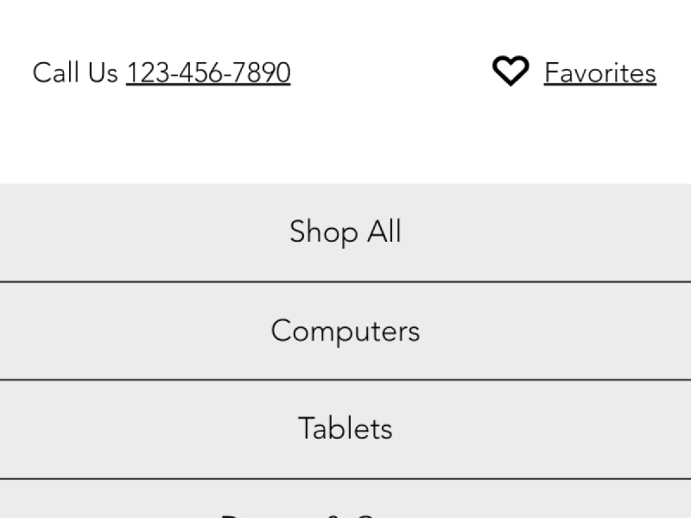The image size is (691, 518).
Task: Go to the Tablets category
Action: [345, 428]
